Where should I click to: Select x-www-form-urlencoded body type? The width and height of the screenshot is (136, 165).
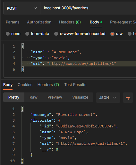click(56, 34)
